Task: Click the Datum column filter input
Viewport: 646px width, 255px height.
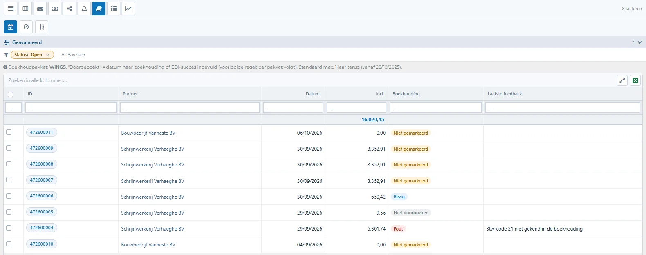Action: 293,108
